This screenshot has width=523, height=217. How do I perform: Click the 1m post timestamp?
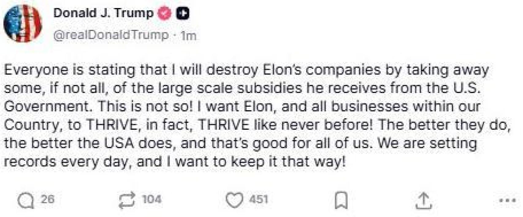click(x=188, y=36)
